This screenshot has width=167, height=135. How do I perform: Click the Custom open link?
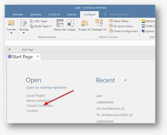pyautogui.click(x=32, y=111)
